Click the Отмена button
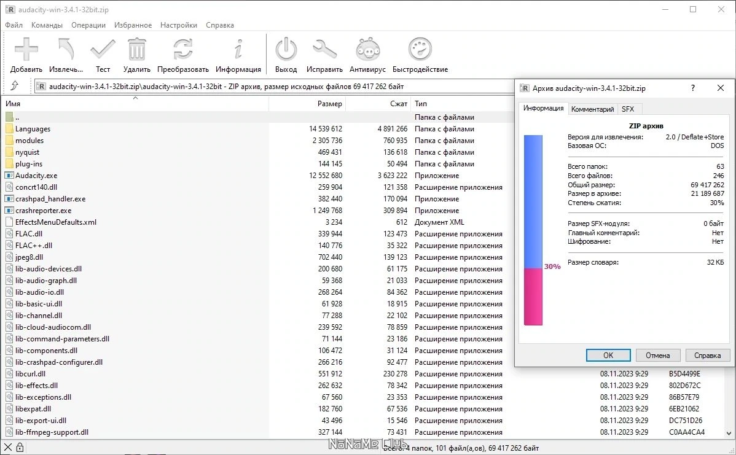The image size is (736, 455). click(657, 355)
